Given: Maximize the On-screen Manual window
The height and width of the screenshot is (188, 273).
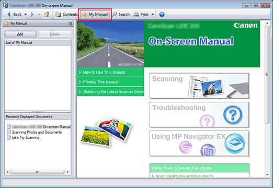Looking at the screenshot, I should [256, 6].
